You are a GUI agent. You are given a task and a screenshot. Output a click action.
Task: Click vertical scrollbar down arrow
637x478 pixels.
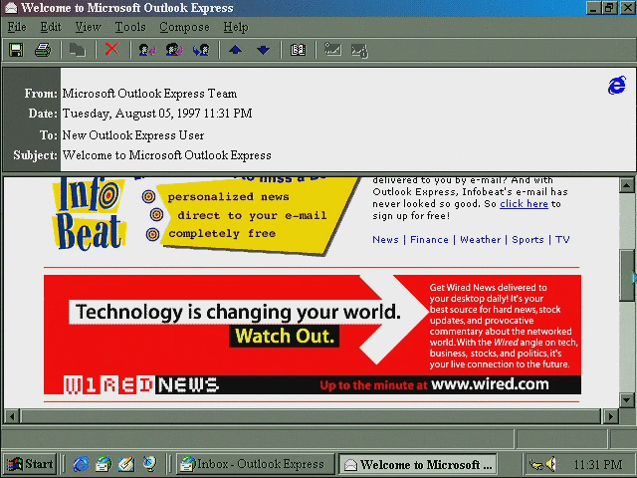[627, 399]
